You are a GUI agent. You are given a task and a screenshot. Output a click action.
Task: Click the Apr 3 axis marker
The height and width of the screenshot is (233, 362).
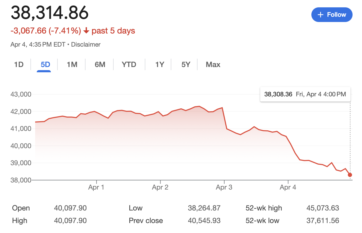coord(224,187)
